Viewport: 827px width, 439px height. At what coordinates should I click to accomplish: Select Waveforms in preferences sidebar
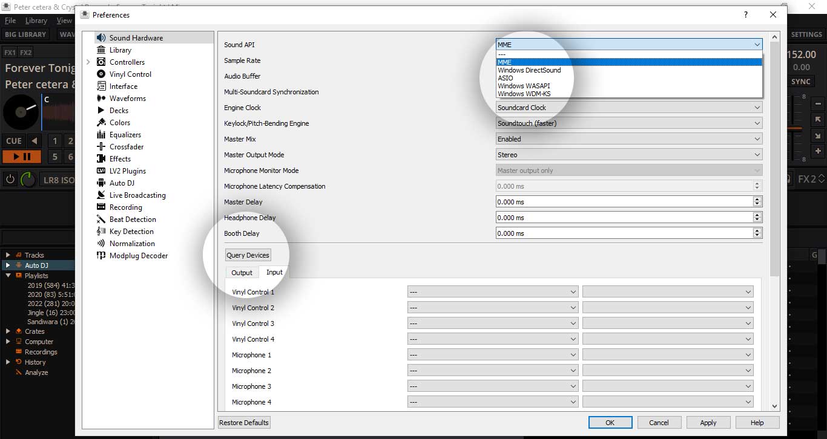pyautogui.click(x=127, y=99)
